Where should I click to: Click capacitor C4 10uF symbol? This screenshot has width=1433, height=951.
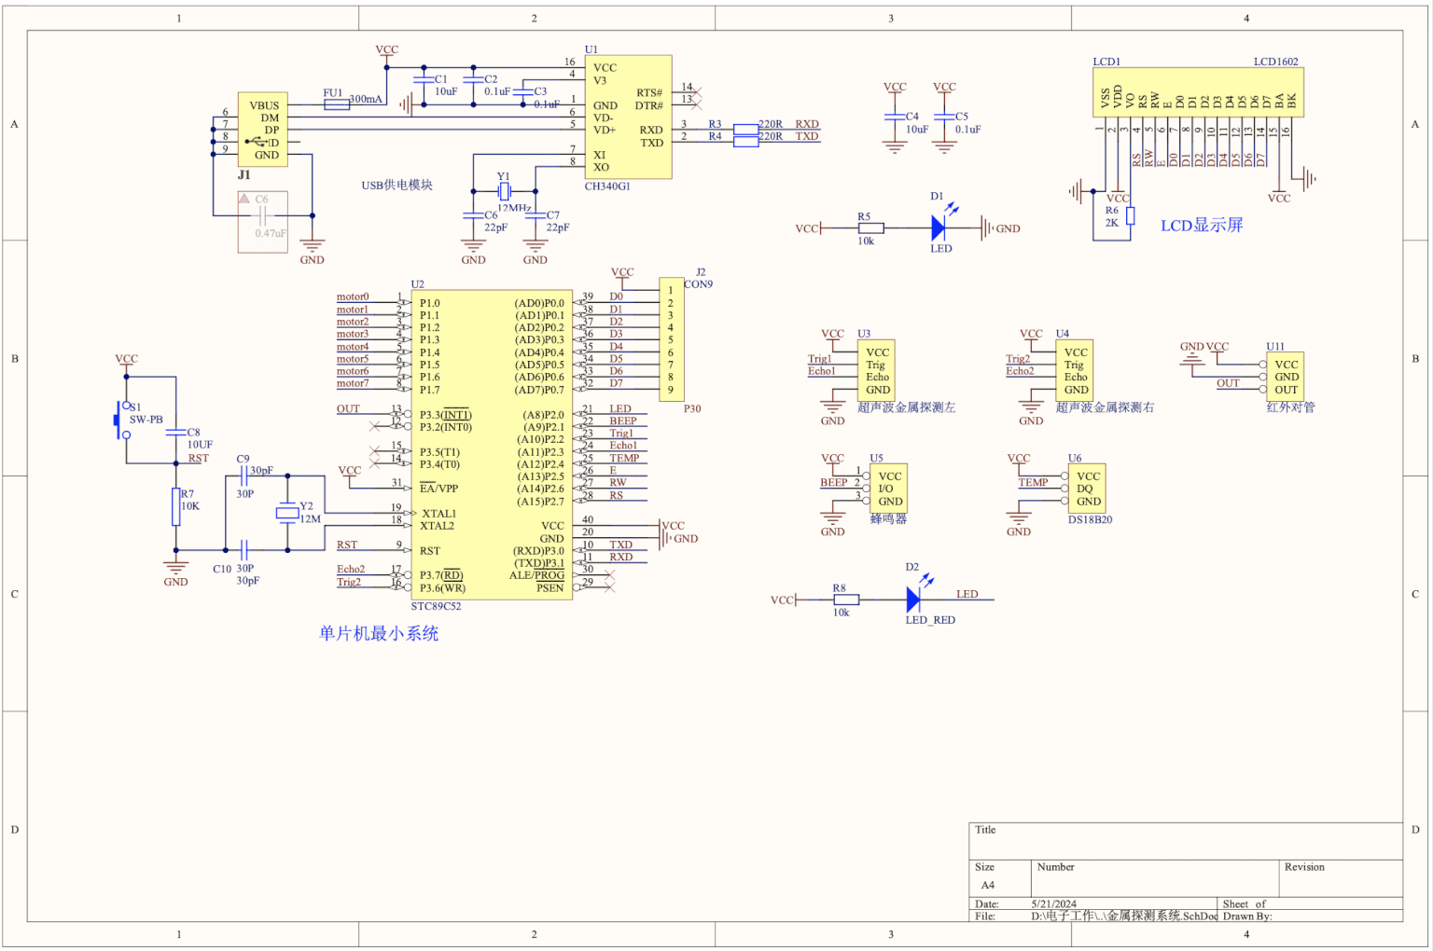tap(895, 117)
